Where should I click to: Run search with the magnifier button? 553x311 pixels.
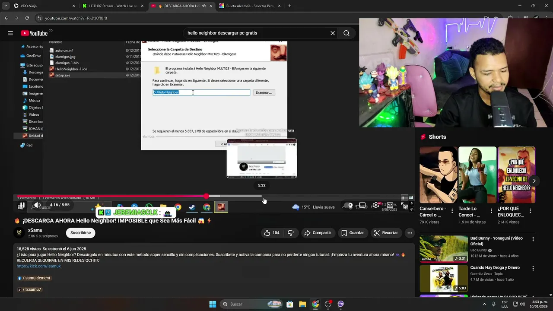[x=346, y=33]
